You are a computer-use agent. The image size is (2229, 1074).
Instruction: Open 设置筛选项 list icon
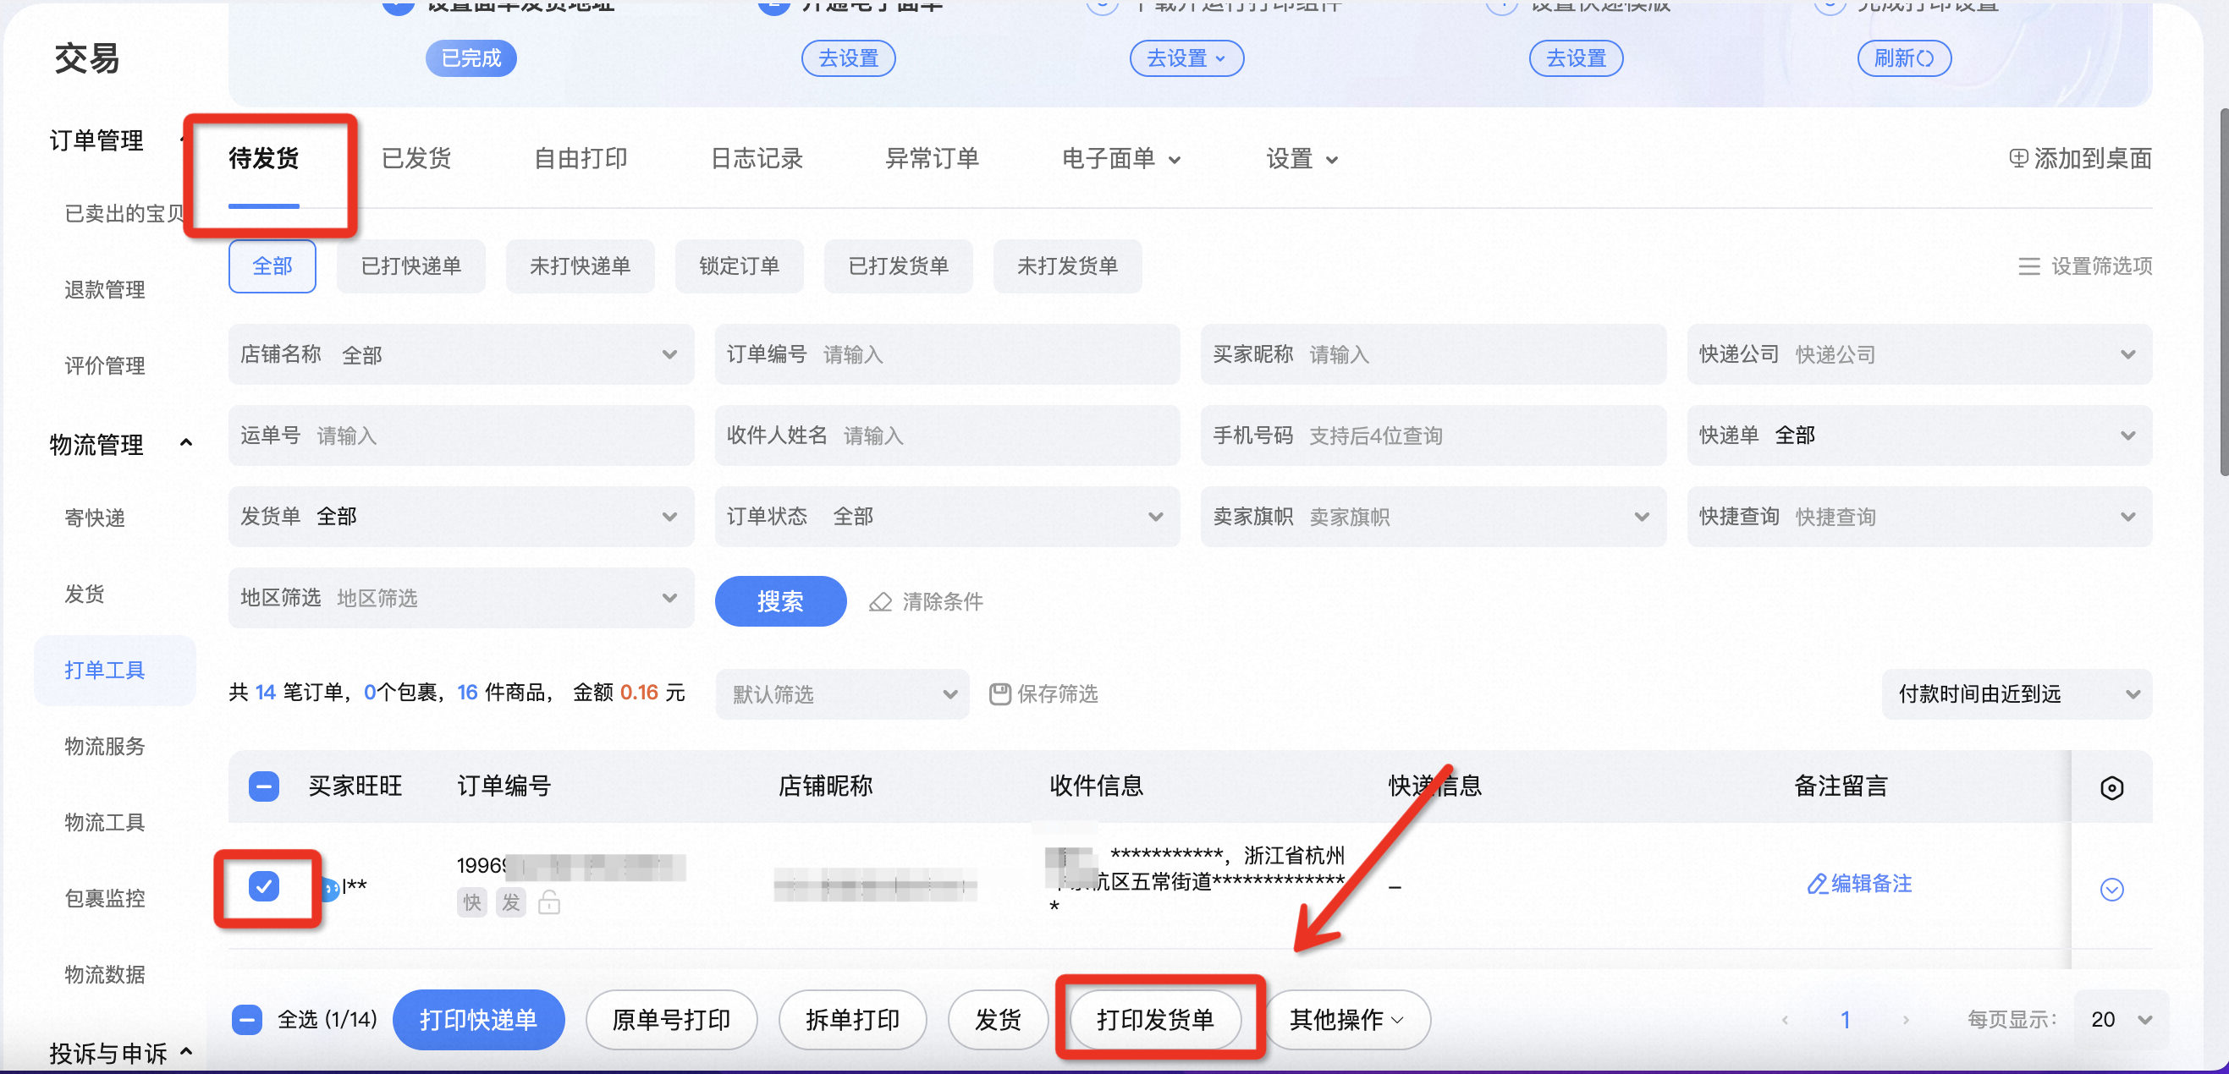[2028, 266]
